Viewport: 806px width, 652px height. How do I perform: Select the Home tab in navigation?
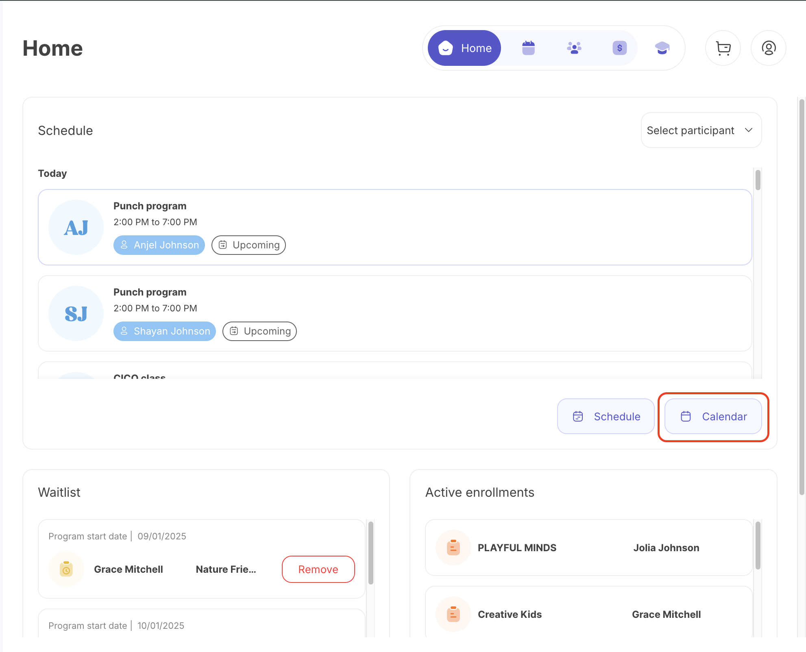[464, 48]
